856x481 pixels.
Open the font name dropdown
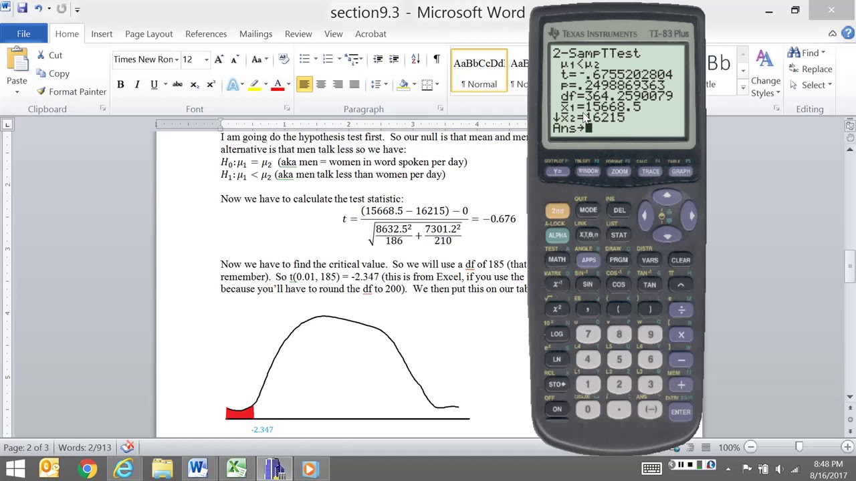[177, 59]
